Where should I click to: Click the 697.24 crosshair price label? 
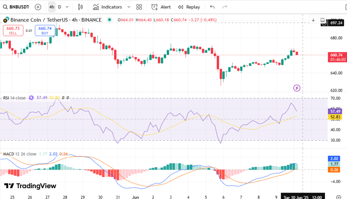pyautogui.click(x=336, y=23)
